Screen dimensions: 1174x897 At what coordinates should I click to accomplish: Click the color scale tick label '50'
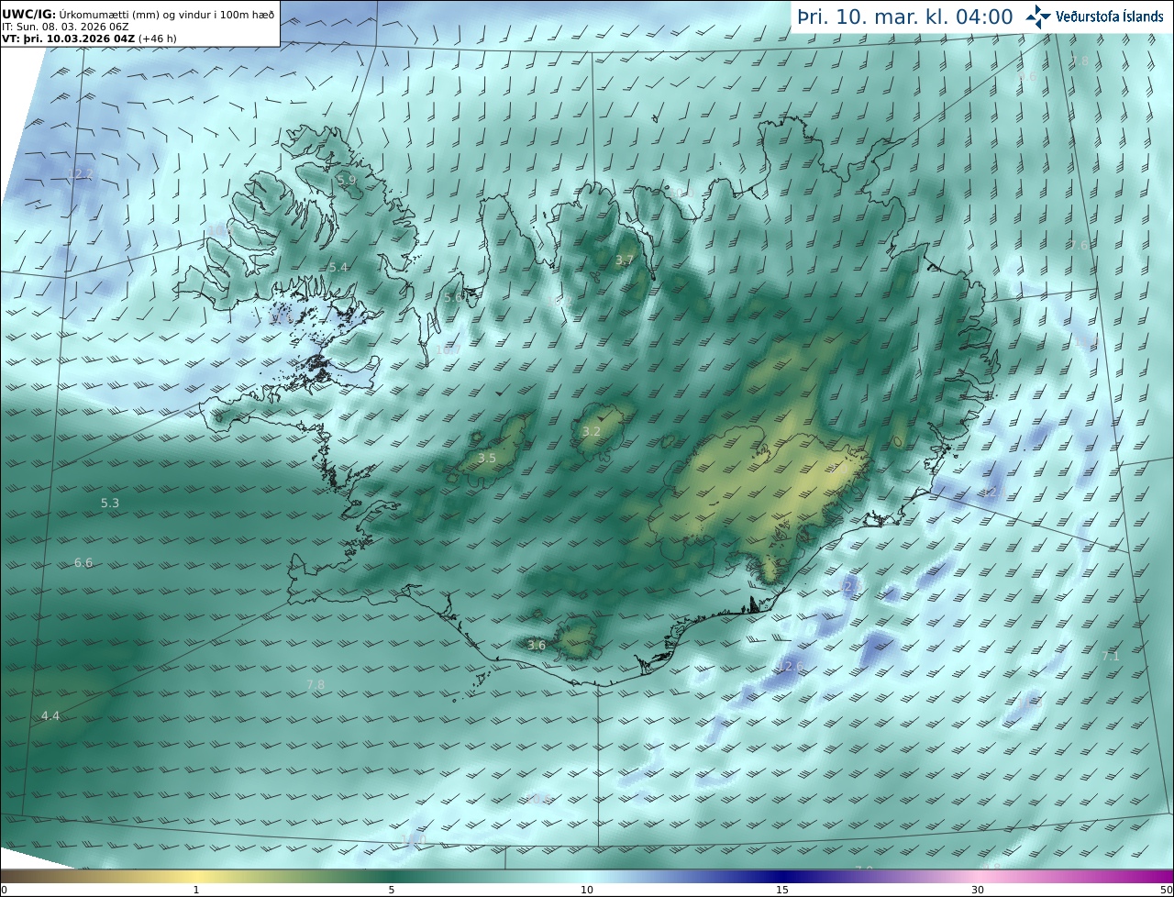tap(1166, 890)
